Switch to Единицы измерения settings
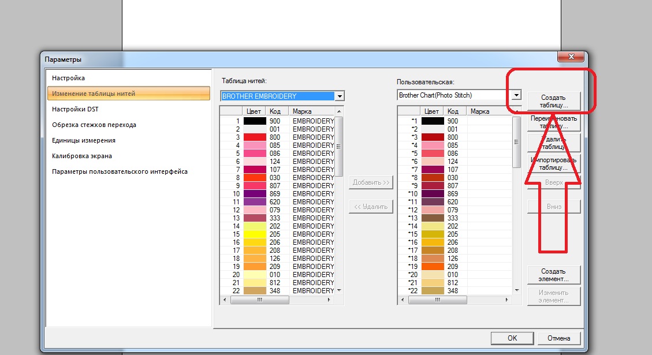Image resolution: width=652 pixels, height=355 pixels. click(84, 140)
